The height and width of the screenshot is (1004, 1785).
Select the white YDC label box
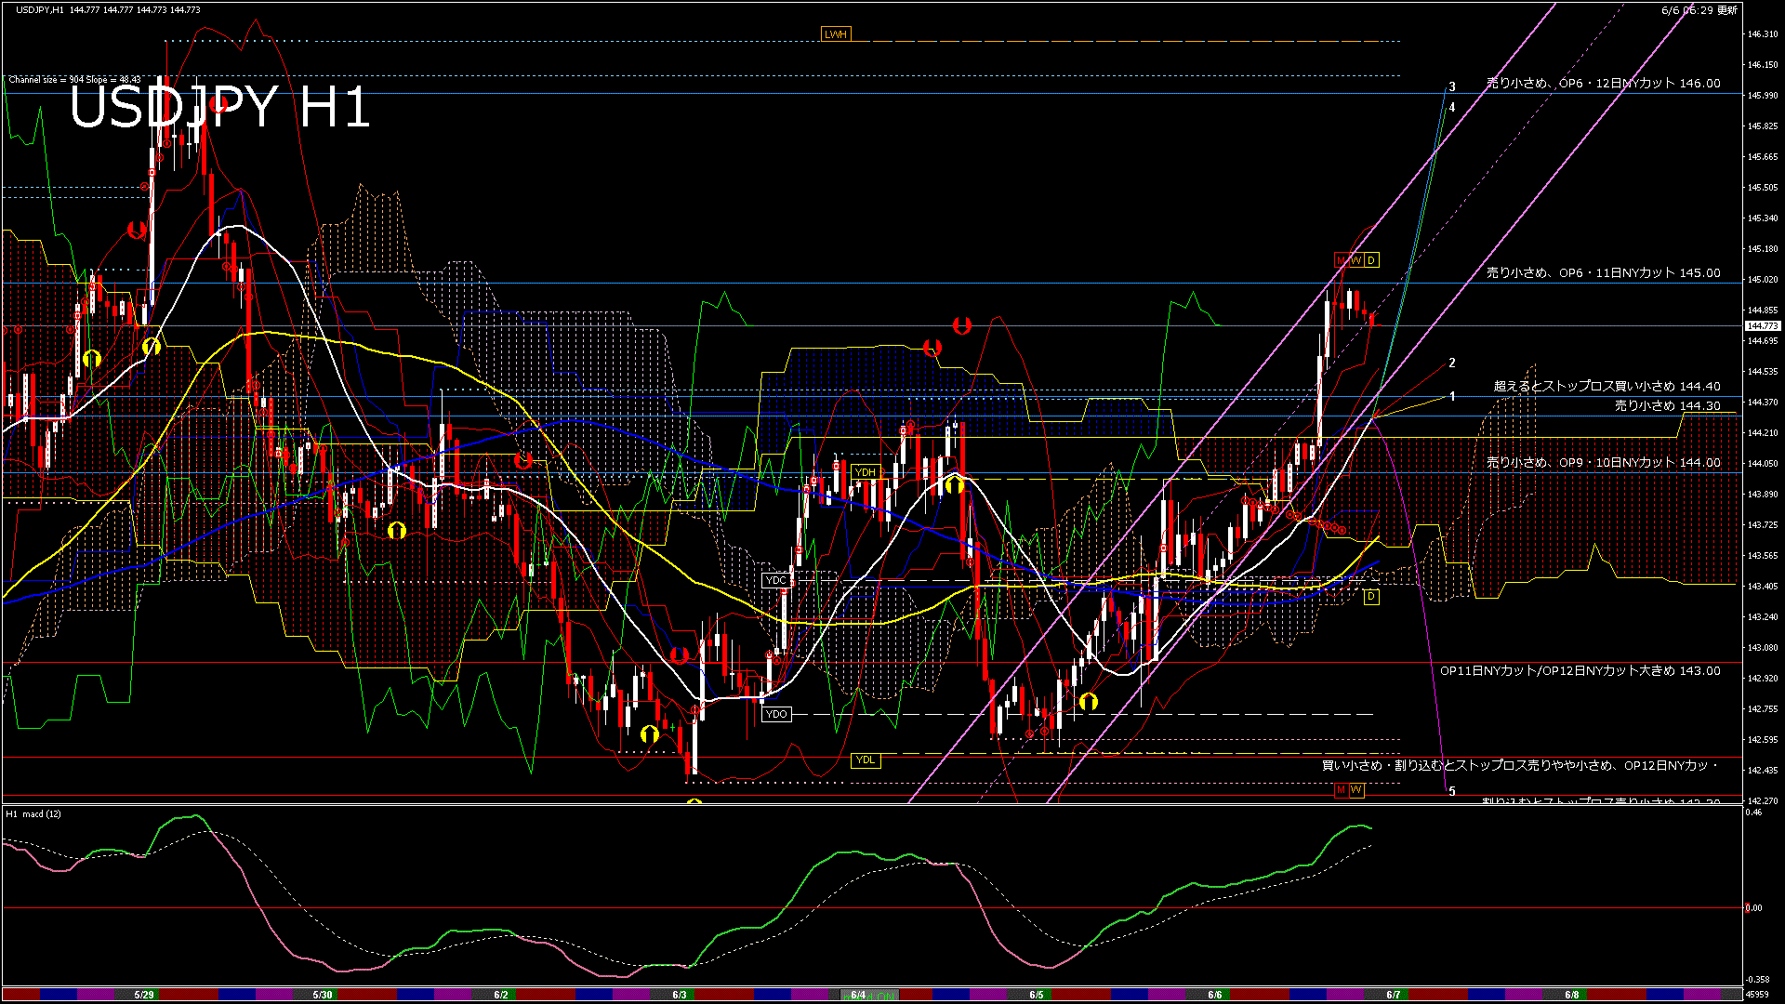(x=775, y=580)
